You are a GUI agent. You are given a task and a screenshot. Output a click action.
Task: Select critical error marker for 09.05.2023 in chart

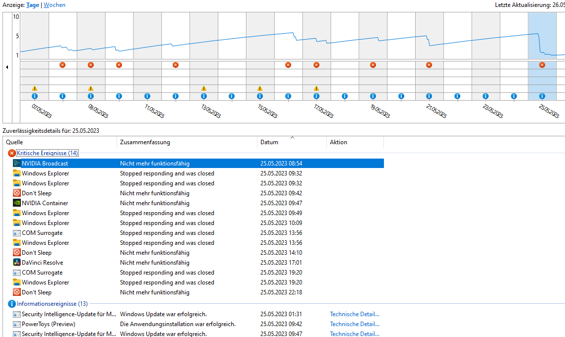click(91, 65)
